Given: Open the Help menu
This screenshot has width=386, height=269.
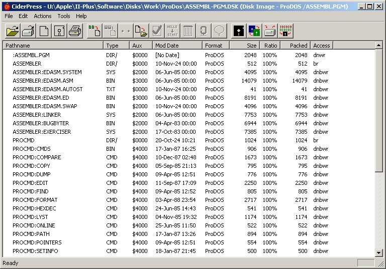Looking at the screenshot, I should click(x=81, y=16).
